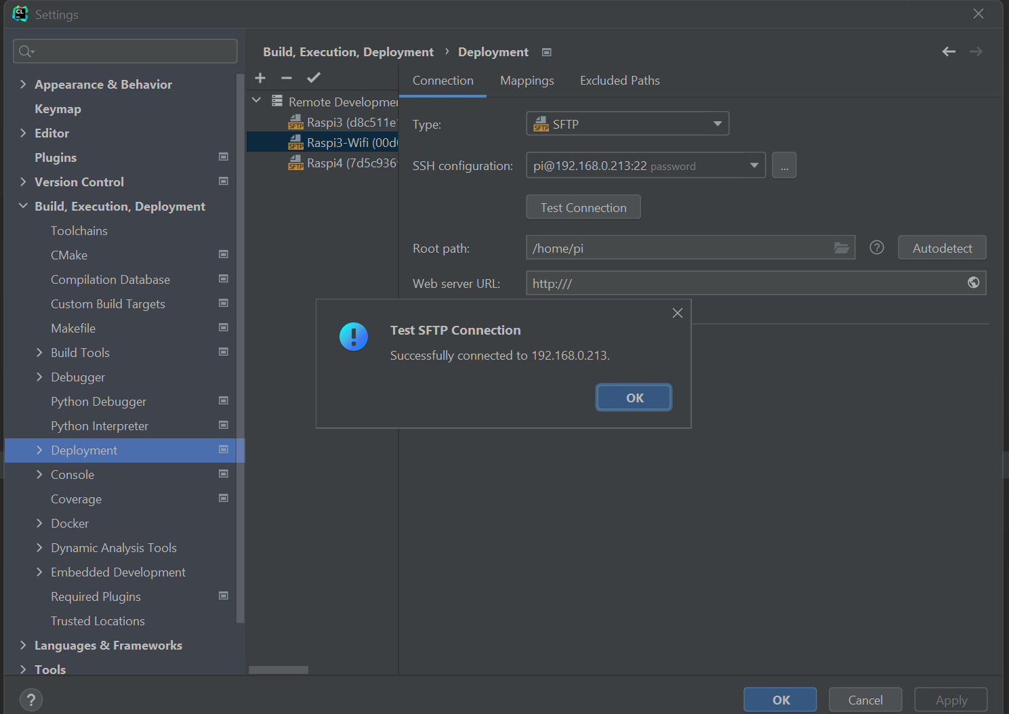The image size is (1009, 714).
Task: Expand Build Tools node
Action: (39, 352)
